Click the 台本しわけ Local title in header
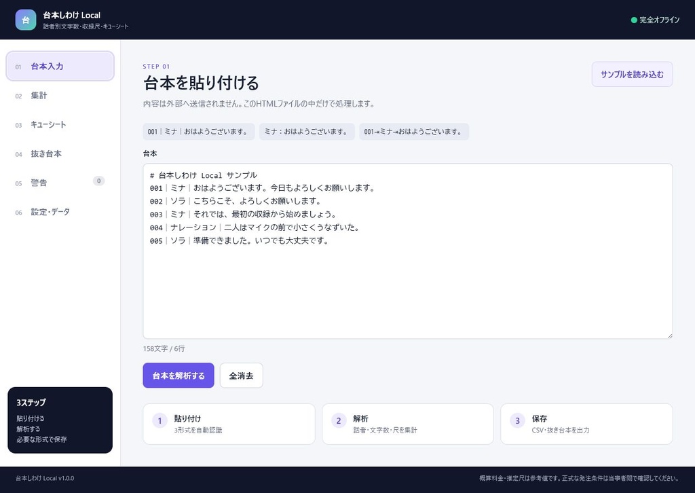This screenshot has height=493, width=695. coord(72,15)
